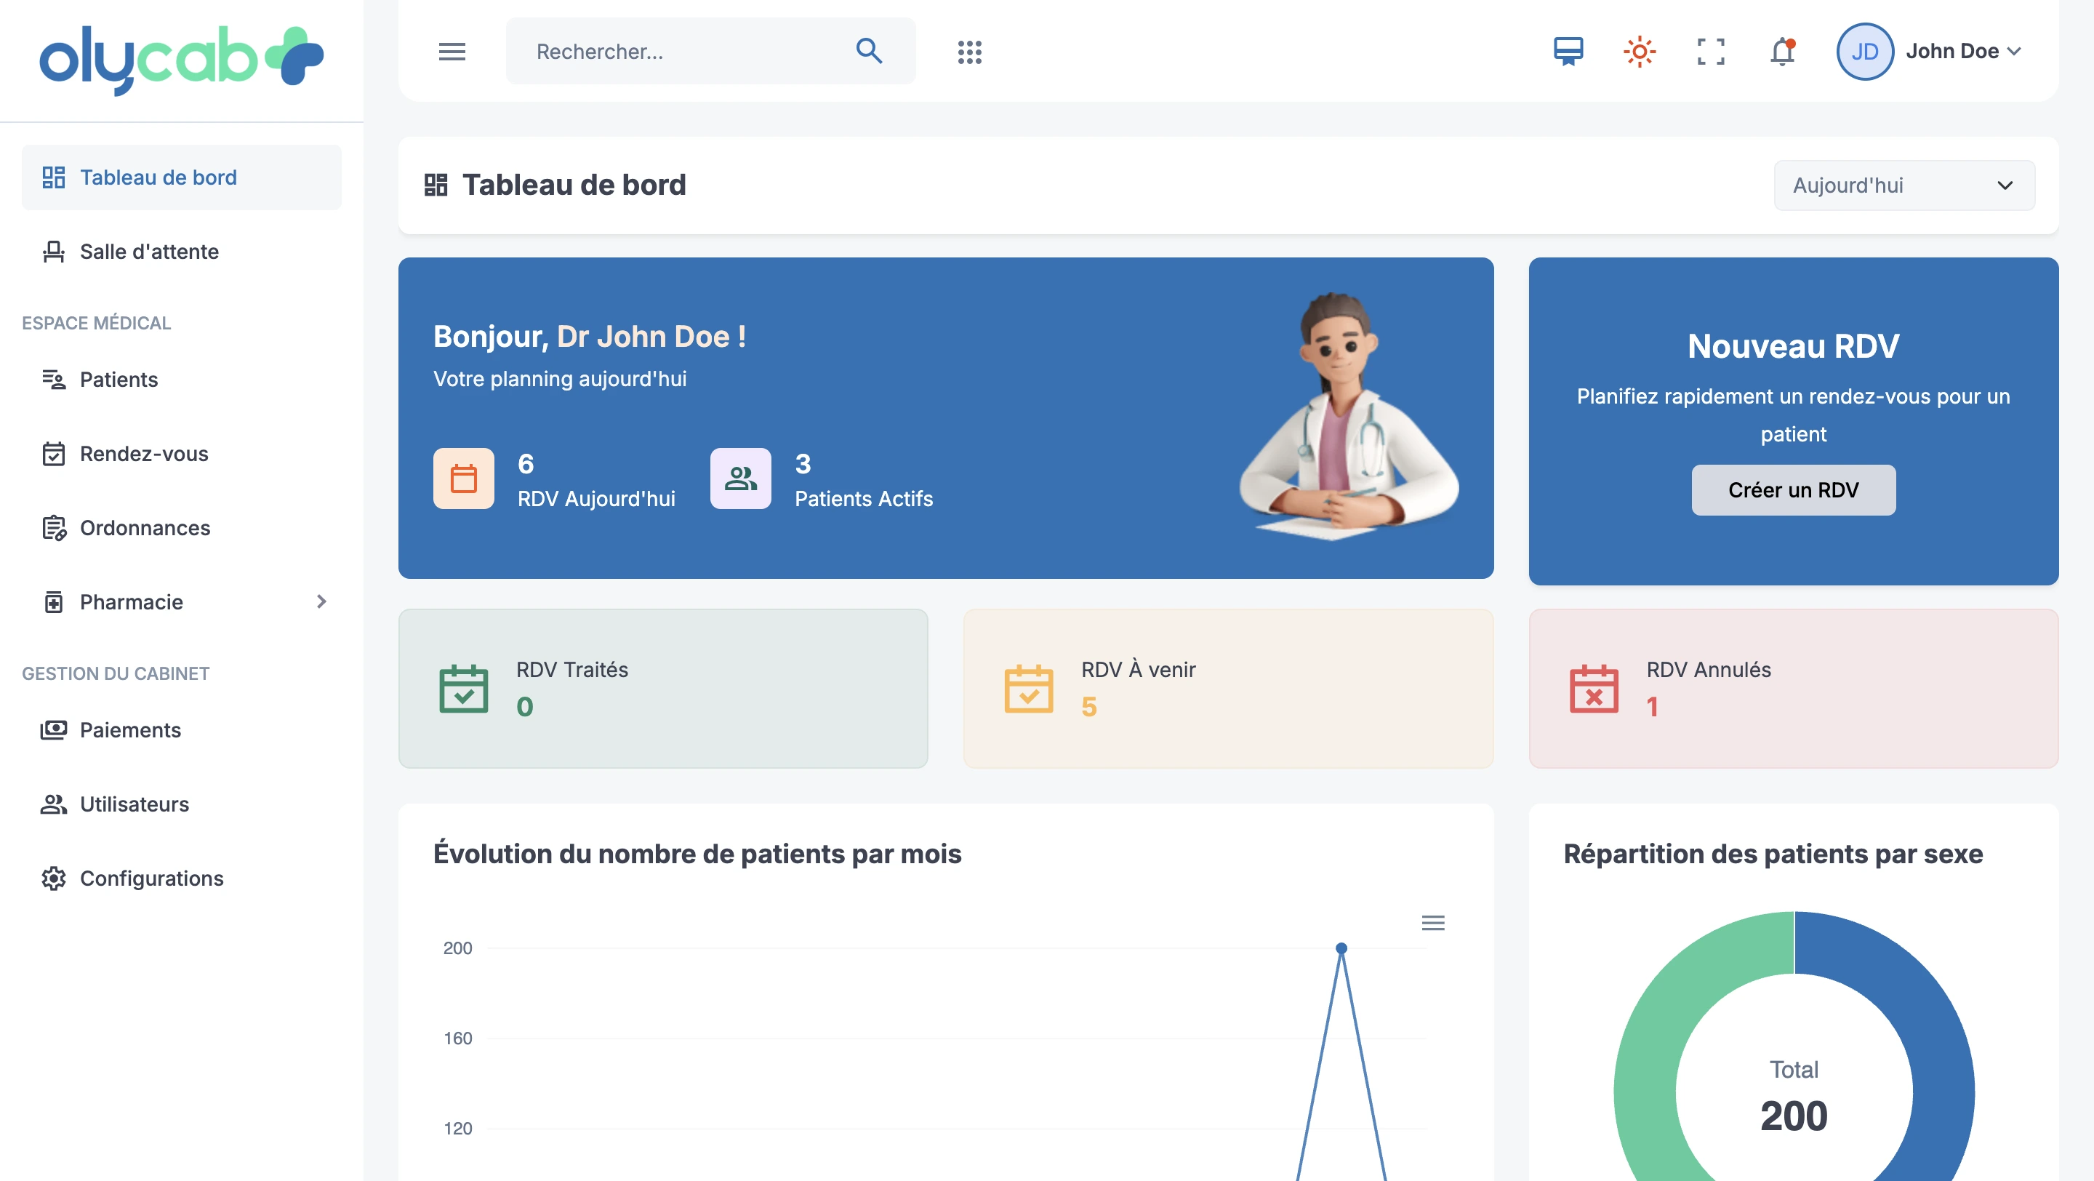2094x1181 pixels.
Task: Open the Salle d'attente section
Action: point(148,251)
